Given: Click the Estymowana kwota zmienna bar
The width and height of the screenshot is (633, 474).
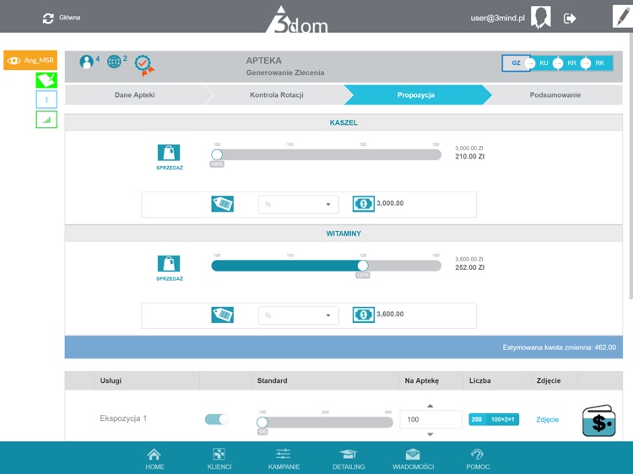Looking at the screenshot, I should (344, 347).
